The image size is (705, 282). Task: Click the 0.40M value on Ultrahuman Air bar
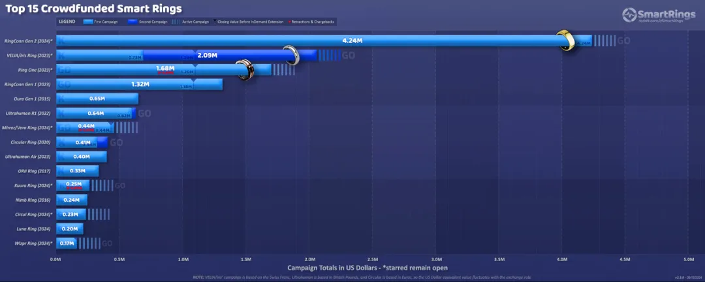tap(82, 157)
